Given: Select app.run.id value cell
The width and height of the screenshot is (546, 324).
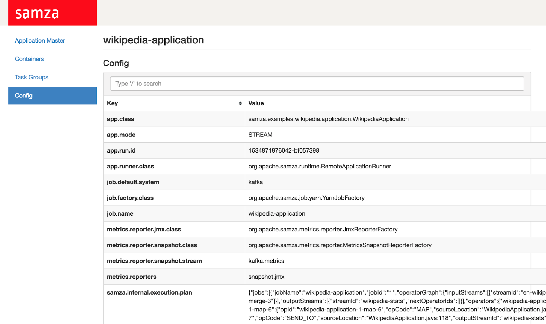Looking at the screenshot, I should pos(284,151).
